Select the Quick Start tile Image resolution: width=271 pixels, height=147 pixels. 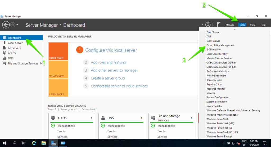pos(58,51)
